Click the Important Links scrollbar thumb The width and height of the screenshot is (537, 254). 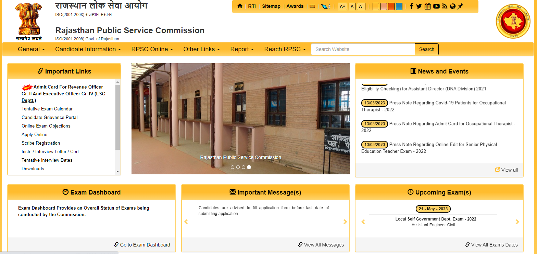[117, 117]
